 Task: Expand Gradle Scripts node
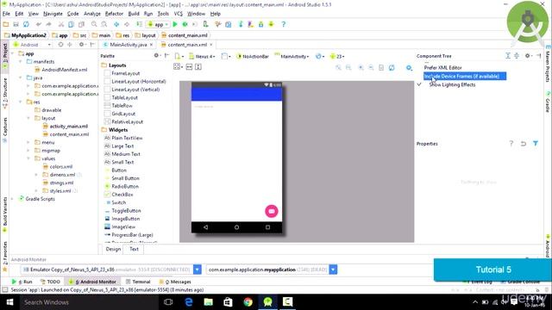(13, 199)
